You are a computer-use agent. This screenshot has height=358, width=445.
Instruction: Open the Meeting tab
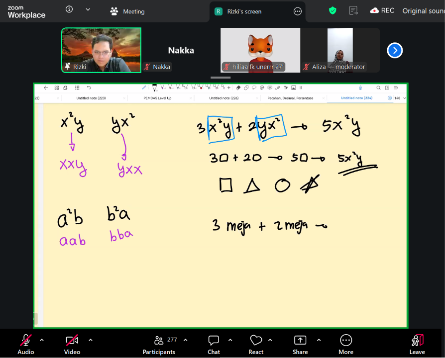coord(127,11)
